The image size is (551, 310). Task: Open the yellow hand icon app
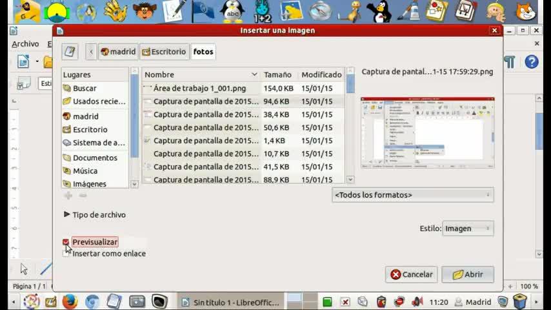tap(115, 11)
